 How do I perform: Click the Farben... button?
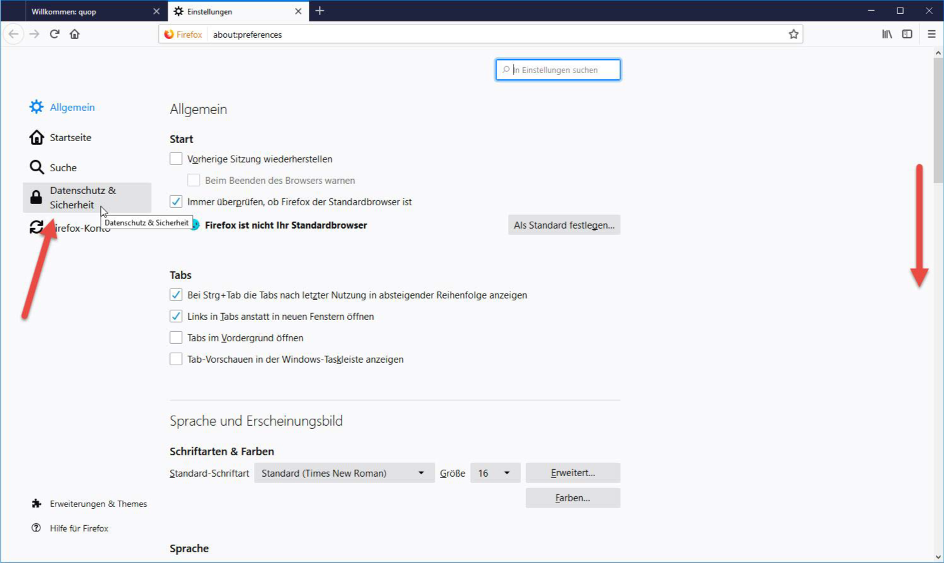573,498
